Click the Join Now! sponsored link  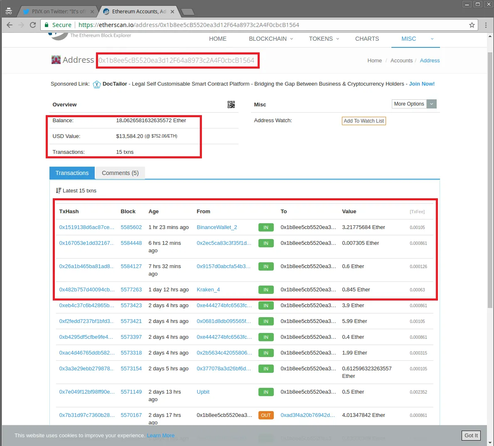(x=422, y=84)
